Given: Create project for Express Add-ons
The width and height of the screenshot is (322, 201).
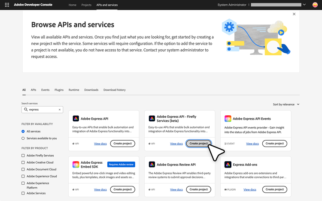Looking at the screenshot, I should pos(275,189).
